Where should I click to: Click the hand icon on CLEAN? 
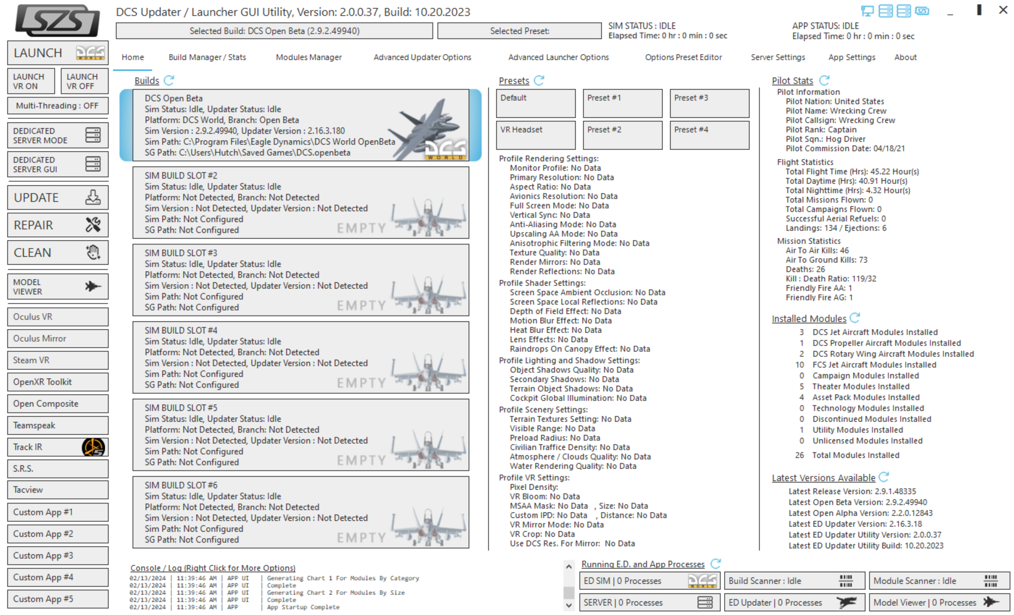[93, 252]
